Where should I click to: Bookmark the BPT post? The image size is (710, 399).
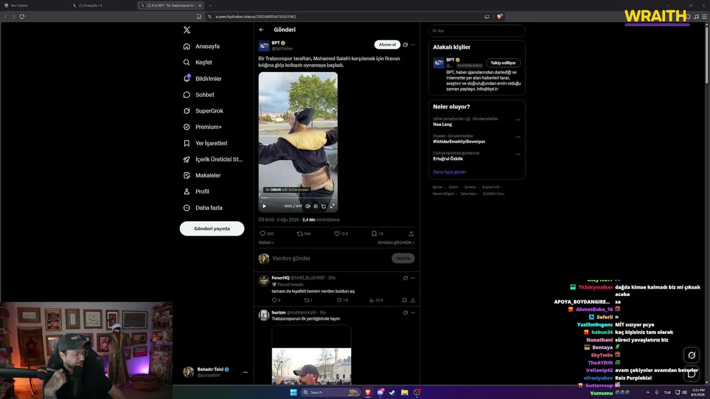click(374, 234)
